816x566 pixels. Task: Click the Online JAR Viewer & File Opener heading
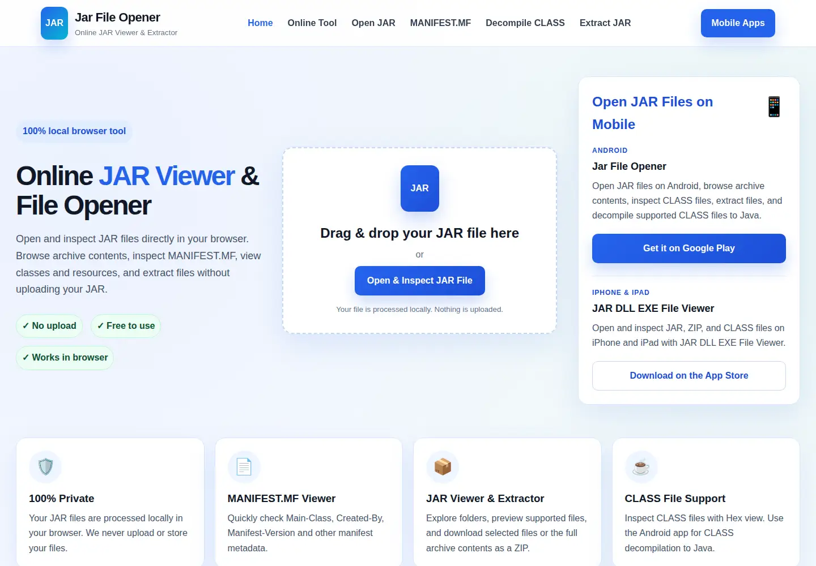pyautogui.click(x=138, y=191)
